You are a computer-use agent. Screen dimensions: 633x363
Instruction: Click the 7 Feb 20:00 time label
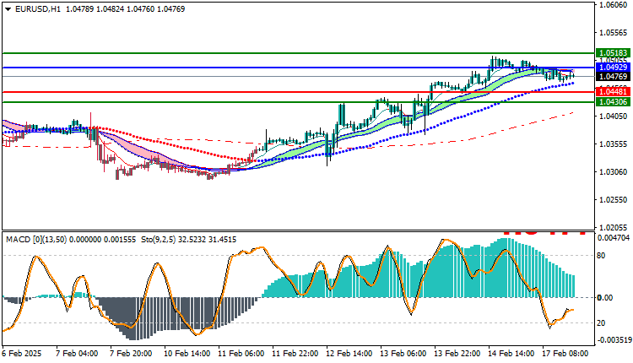131,354
